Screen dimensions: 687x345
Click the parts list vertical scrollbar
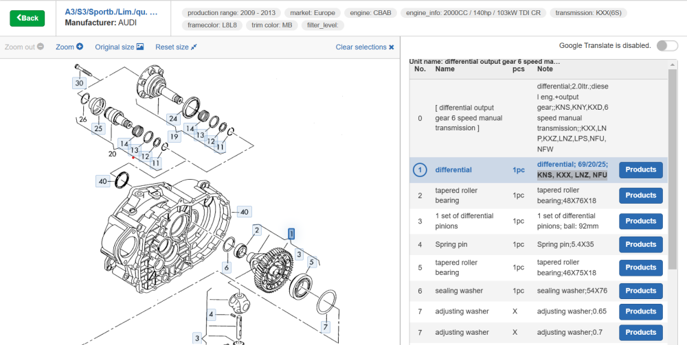[672, 169]
